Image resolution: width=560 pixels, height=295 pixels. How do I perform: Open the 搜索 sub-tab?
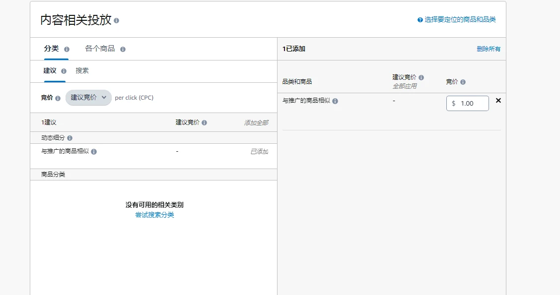tap(82, 71)
